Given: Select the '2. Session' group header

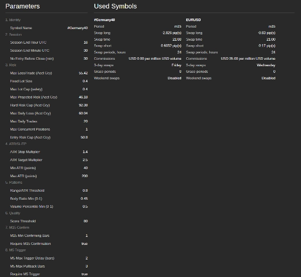Looking at the screenshot, I should [x=14, y=35].
